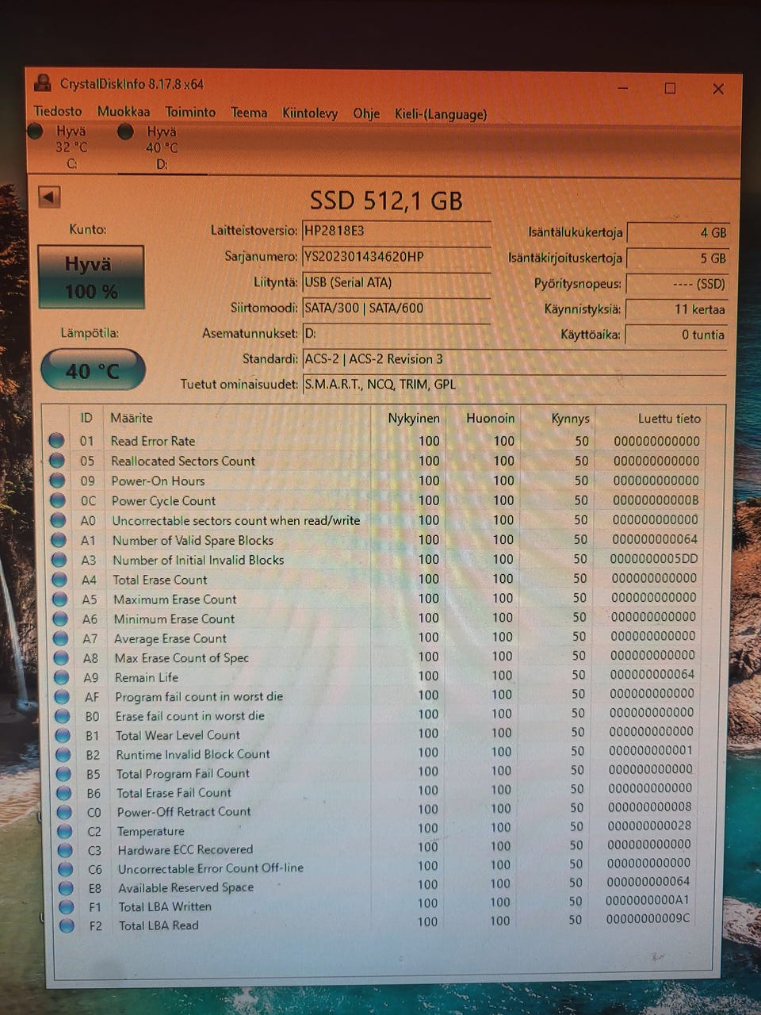Click status circle for Number of Initial Invalid Blocks
This screenshot has height=1015, width=761.
(x=59, y=560)
